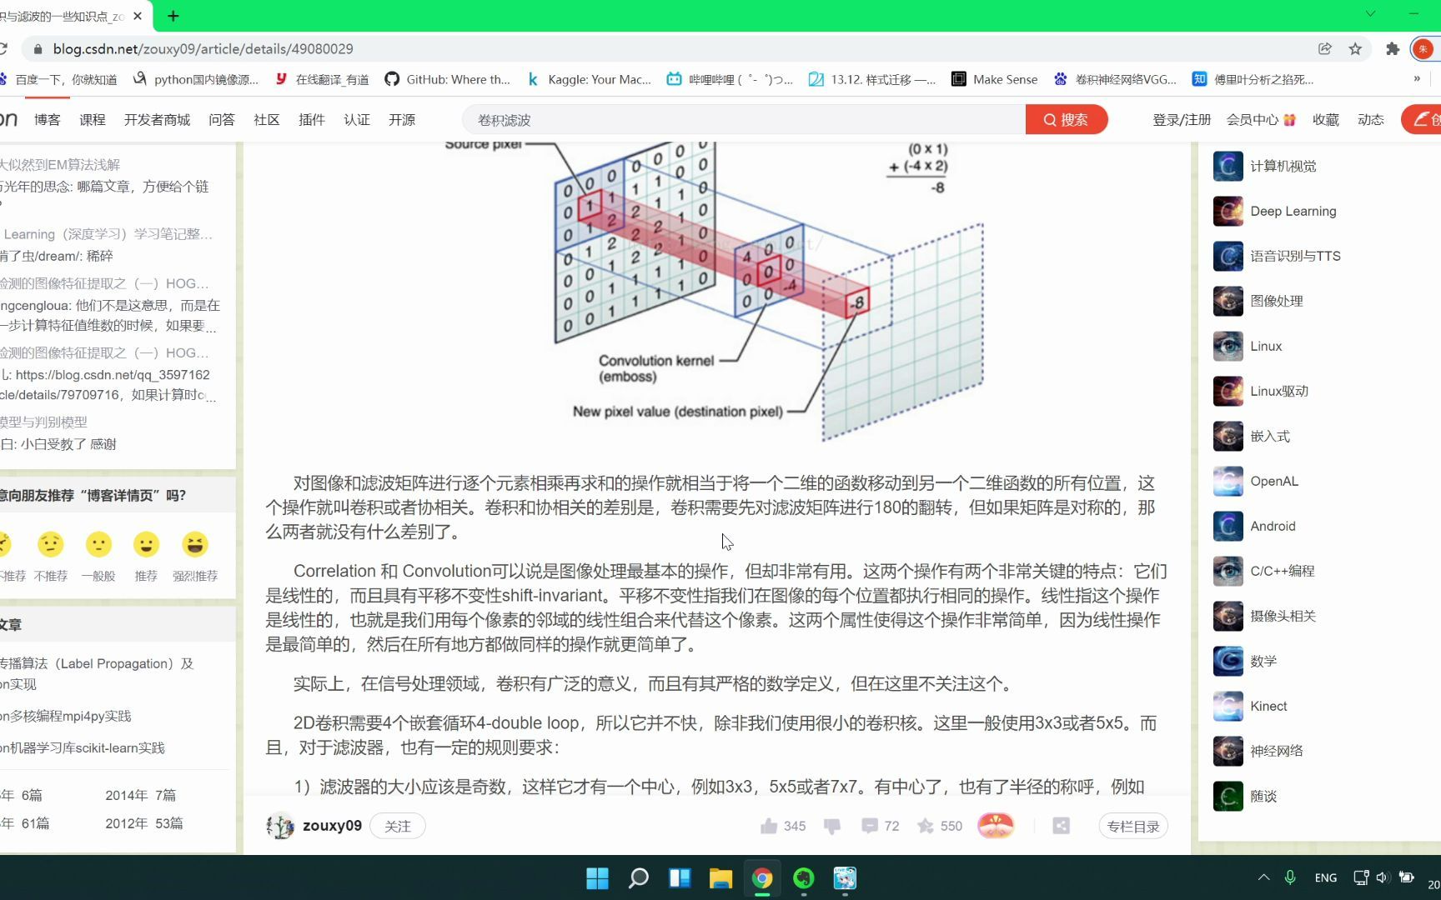Click the 关注 follow button
The height and width of the screenshot is (900, 1441).
(398, 826)
